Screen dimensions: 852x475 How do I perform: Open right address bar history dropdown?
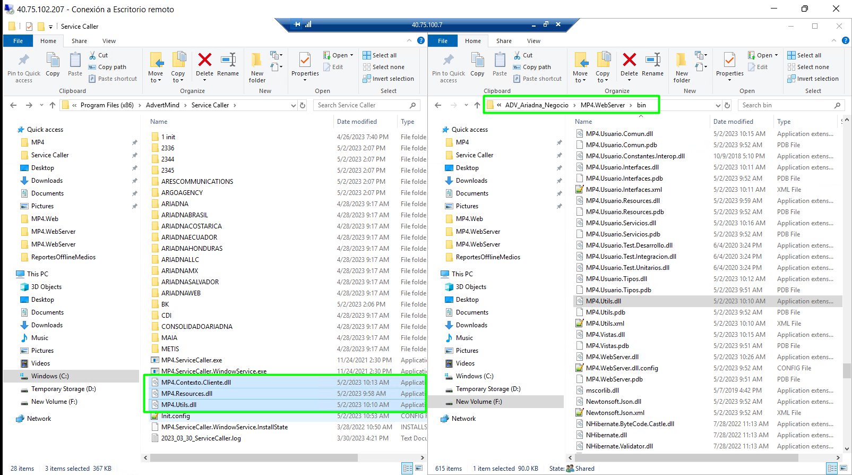pos(718,105)
